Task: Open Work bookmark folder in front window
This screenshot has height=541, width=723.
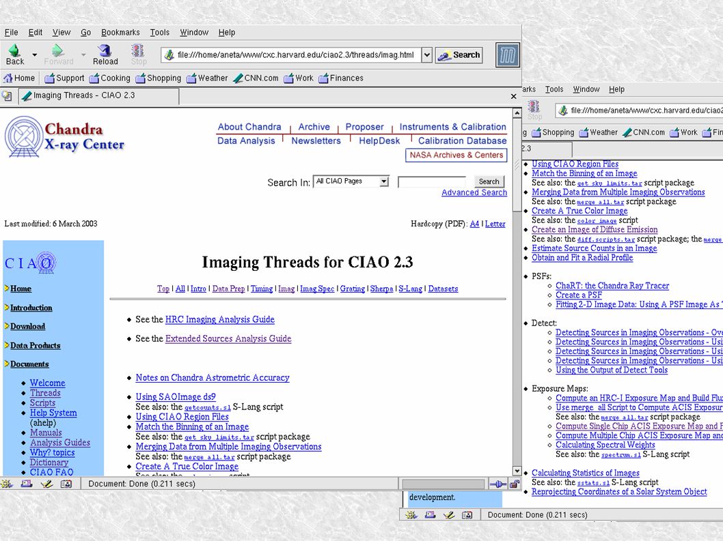Action: coord(299,78)
